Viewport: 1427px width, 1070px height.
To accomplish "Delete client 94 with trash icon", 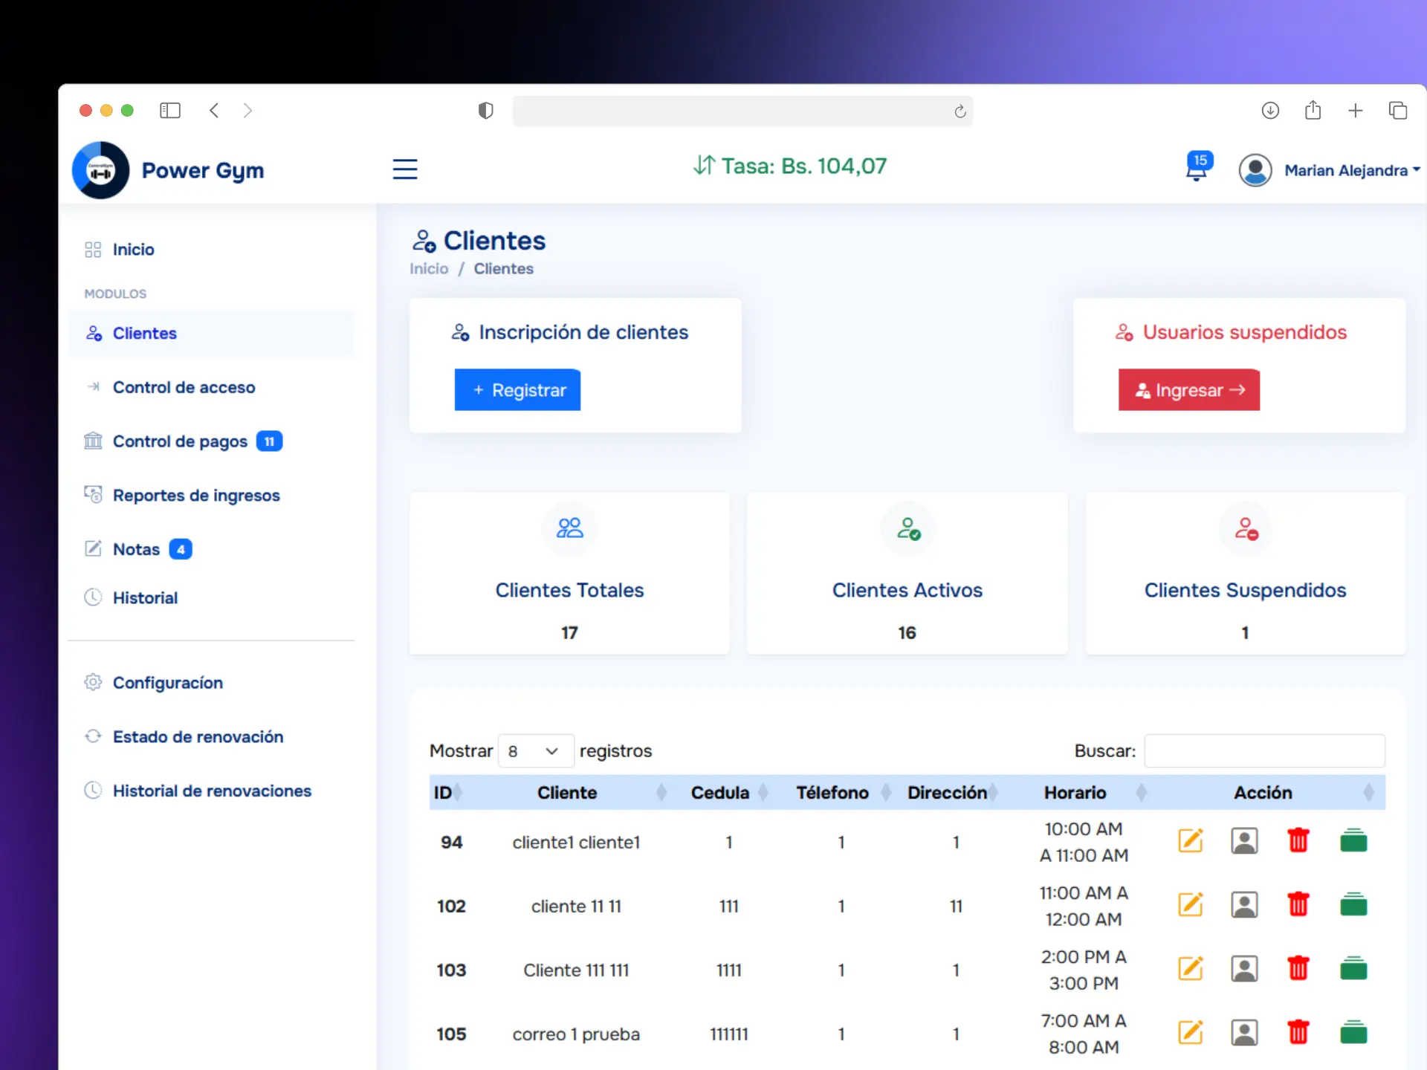I will point(1298,841).
